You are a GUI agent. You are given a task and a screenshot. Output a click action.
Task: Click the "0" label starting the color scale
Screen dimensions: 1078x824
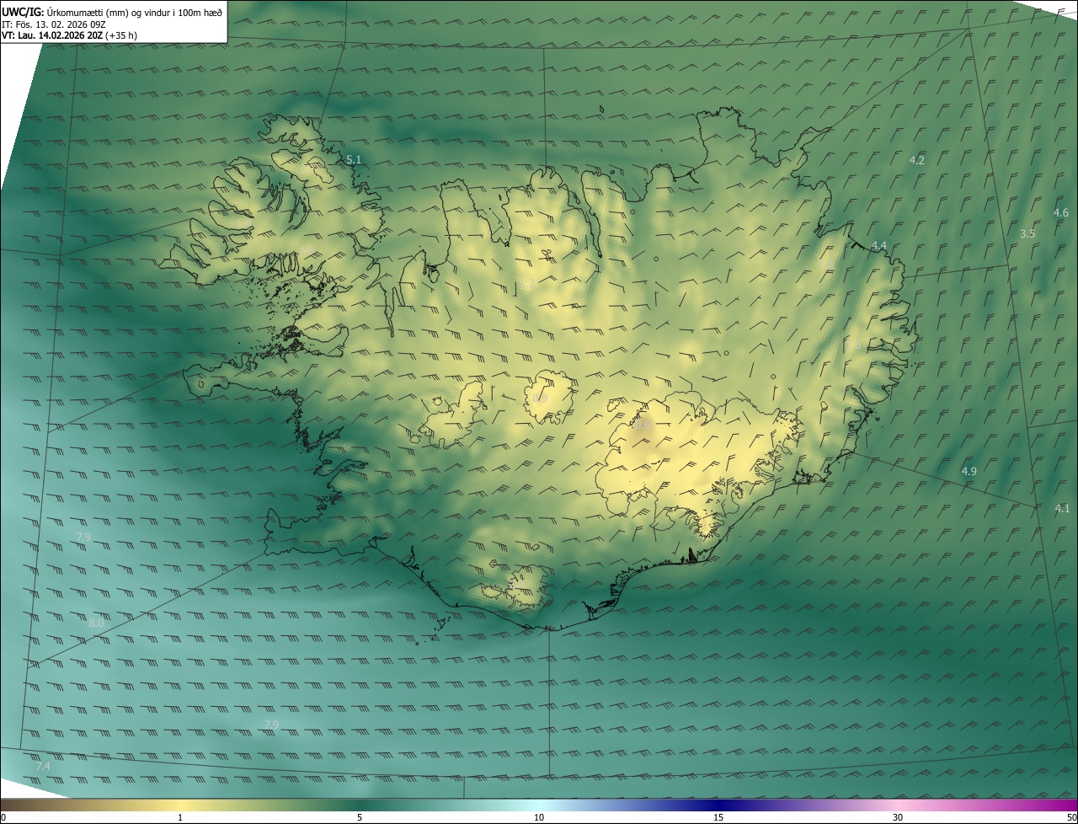coord(3,817)
